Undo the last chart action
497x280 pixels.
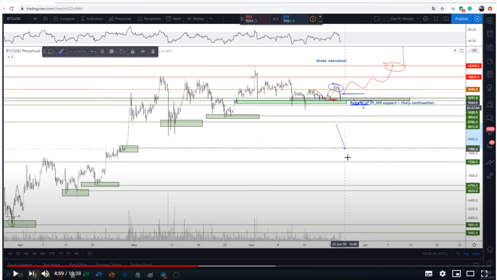[x=212, y=19]
